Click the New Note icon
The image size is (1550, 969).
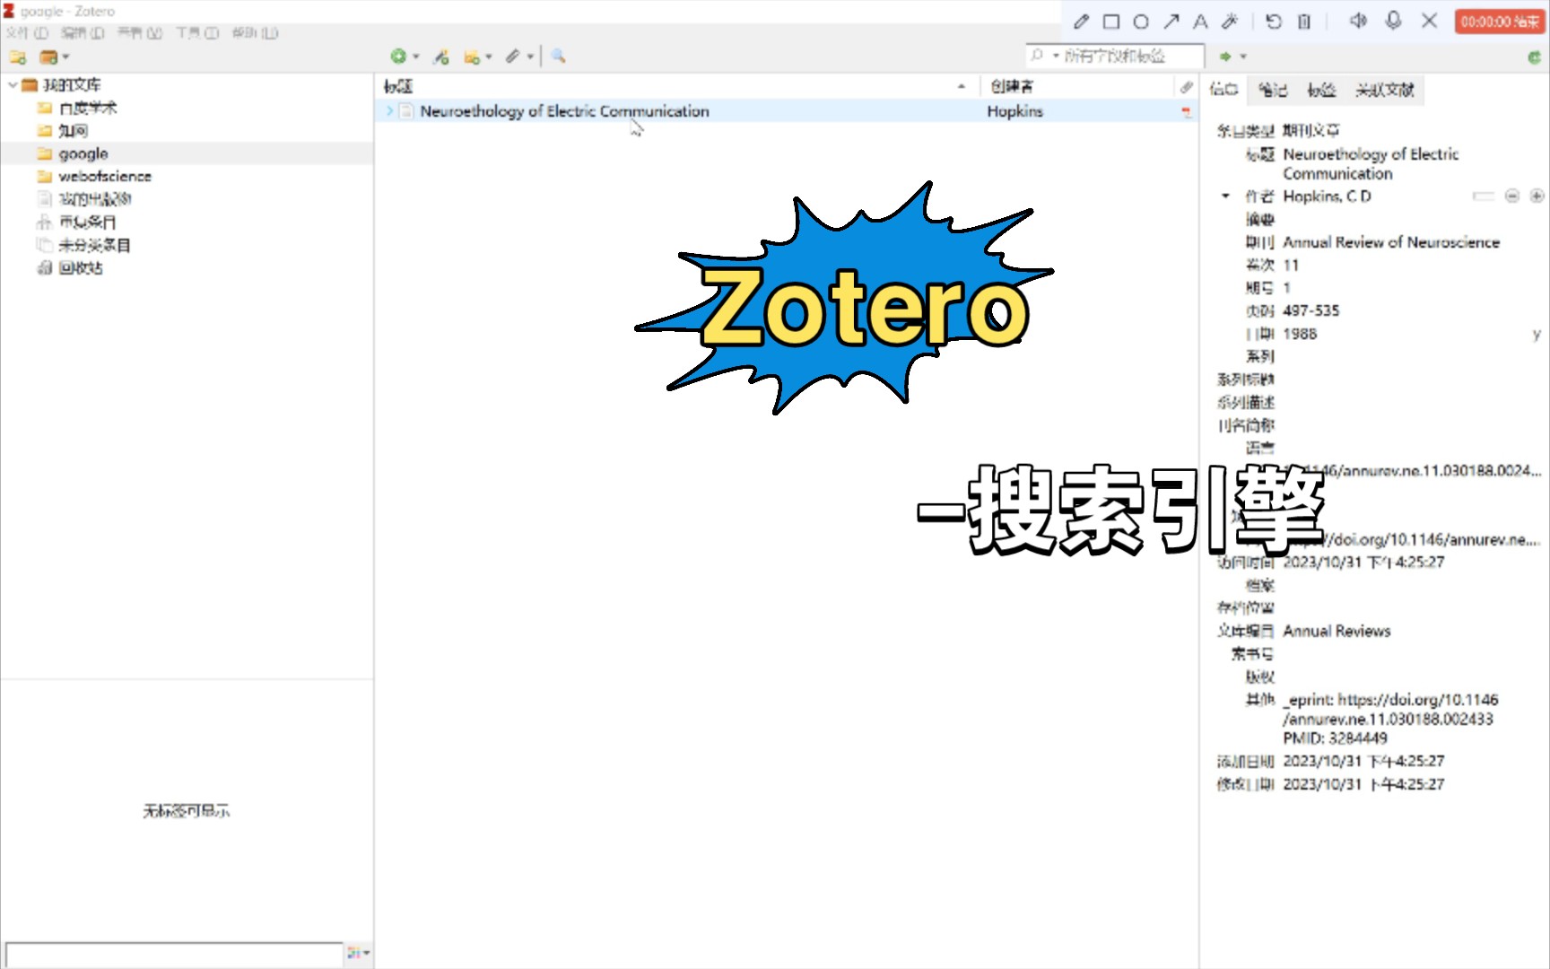coord(472,57)
